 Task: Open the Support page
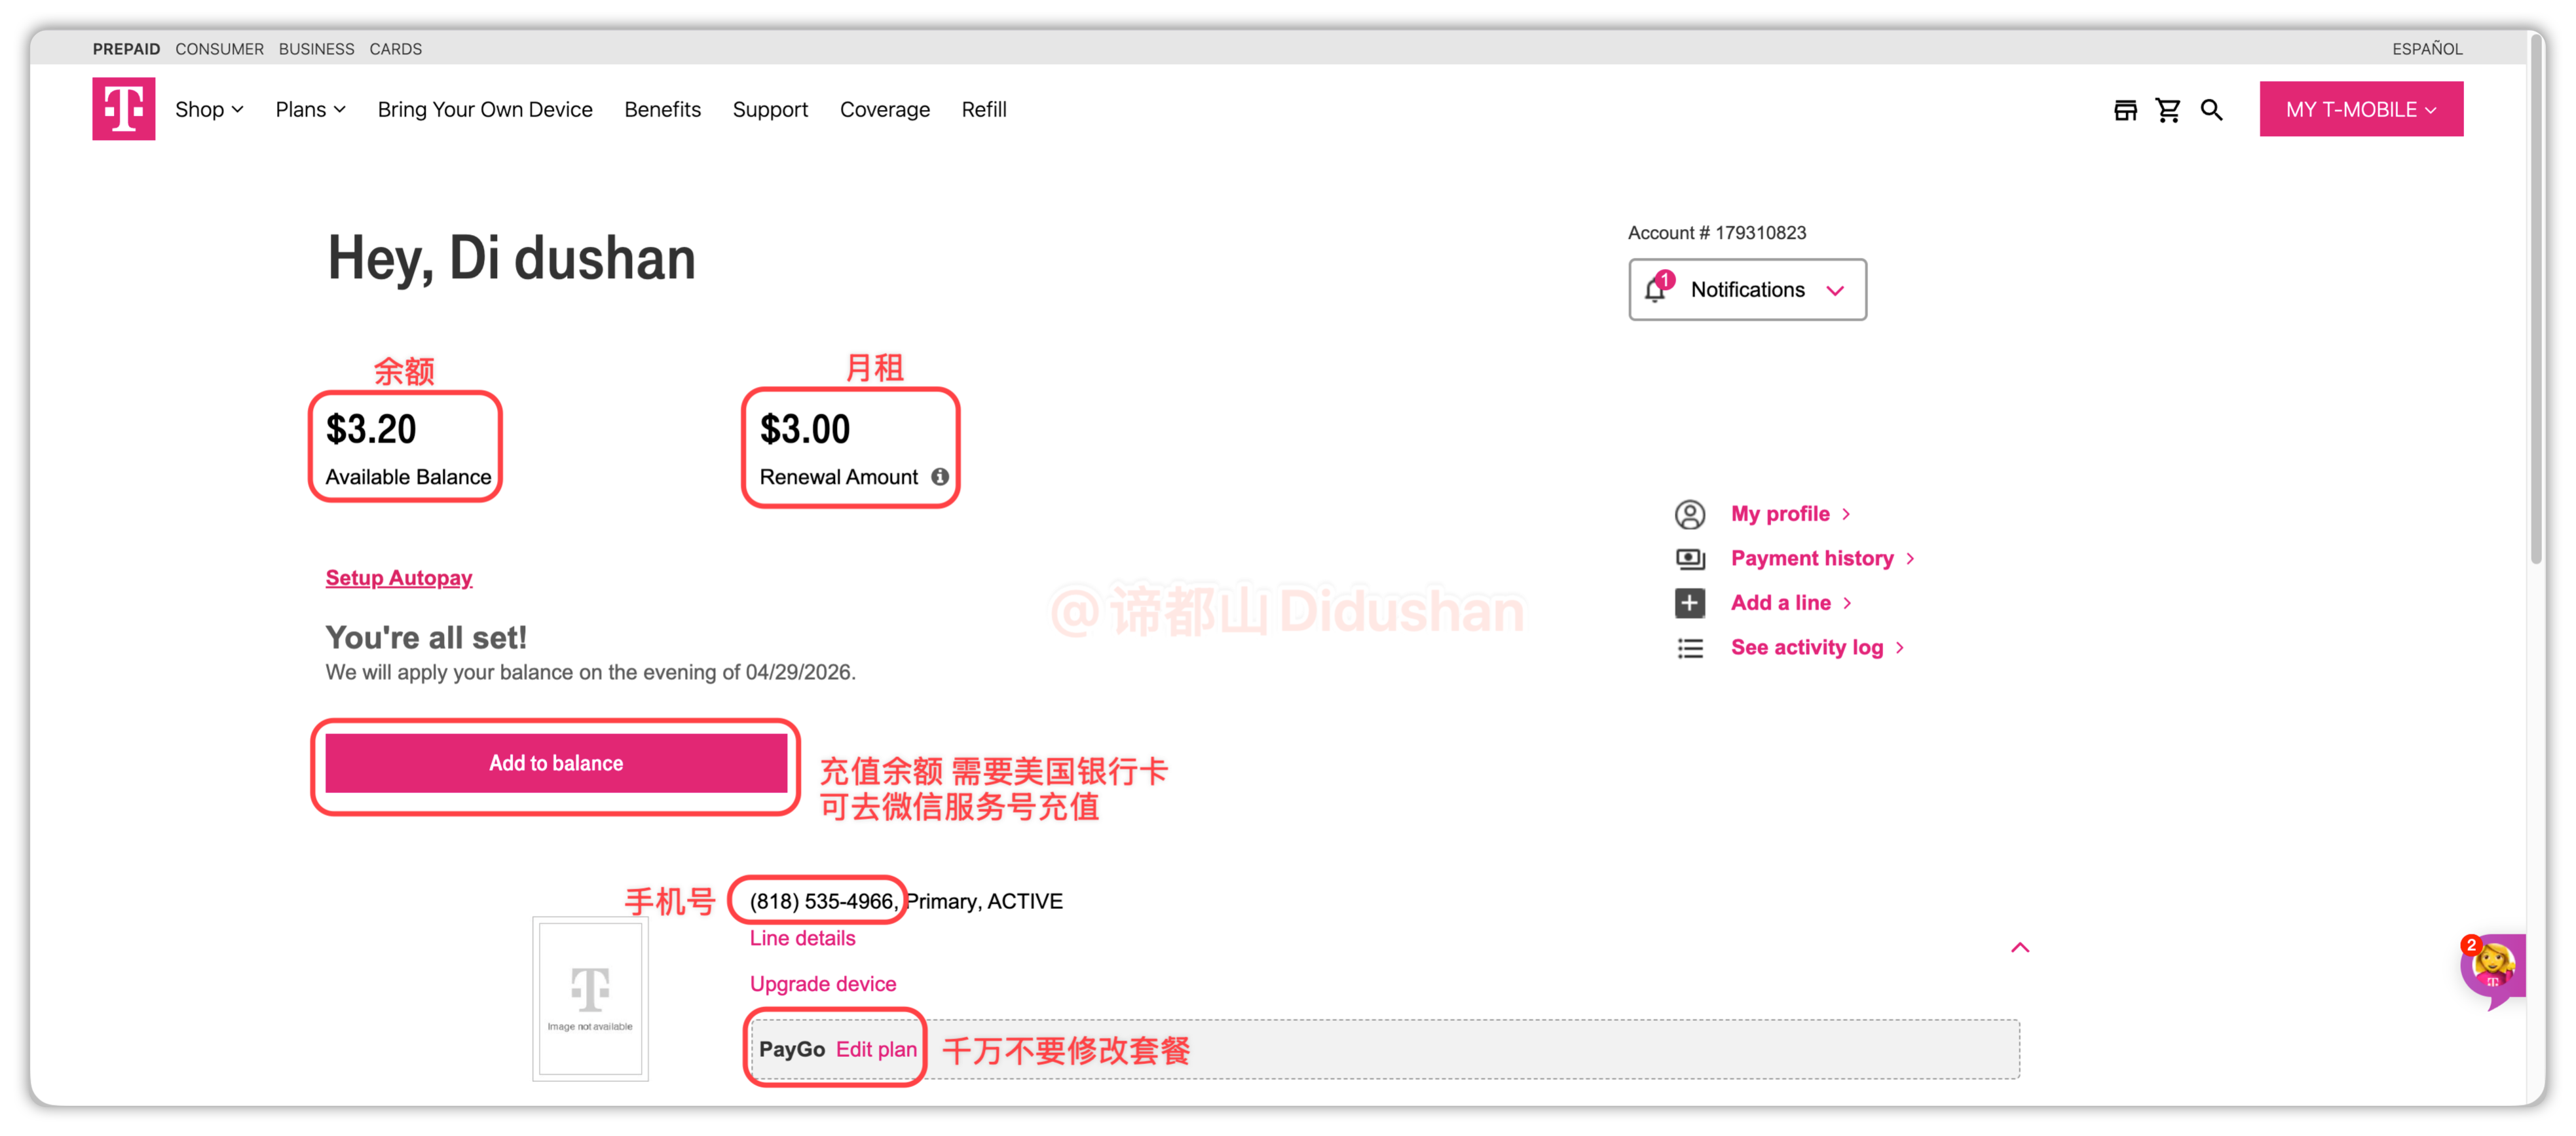pos(770,110)
